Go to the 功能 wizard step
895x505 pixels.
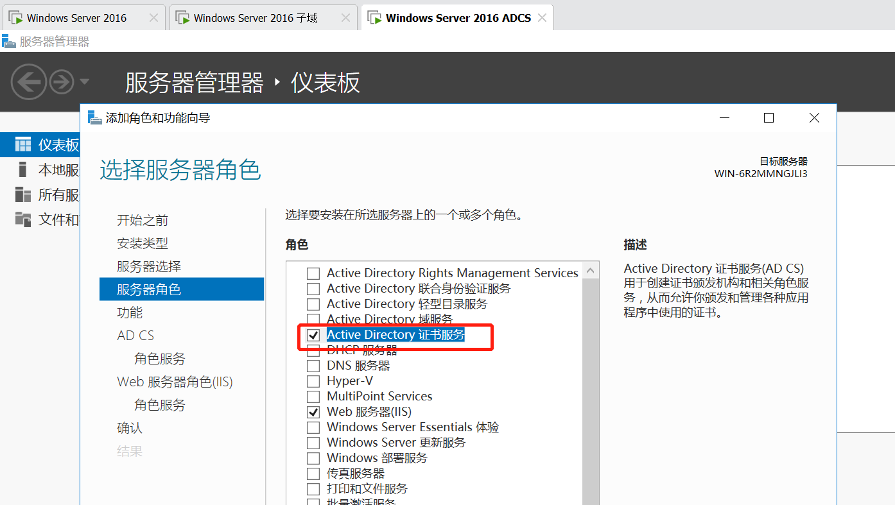click(130, 312)
